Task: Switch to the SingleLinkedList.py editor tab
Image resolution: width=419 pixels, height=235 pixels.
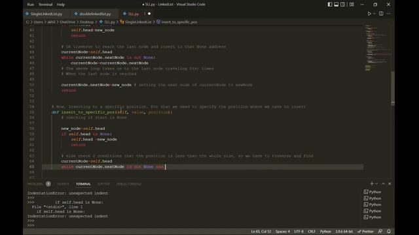Action: click(46, 14)
